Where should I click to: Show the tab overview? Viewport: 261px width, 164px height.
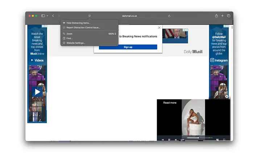click(x=229, y=16)
